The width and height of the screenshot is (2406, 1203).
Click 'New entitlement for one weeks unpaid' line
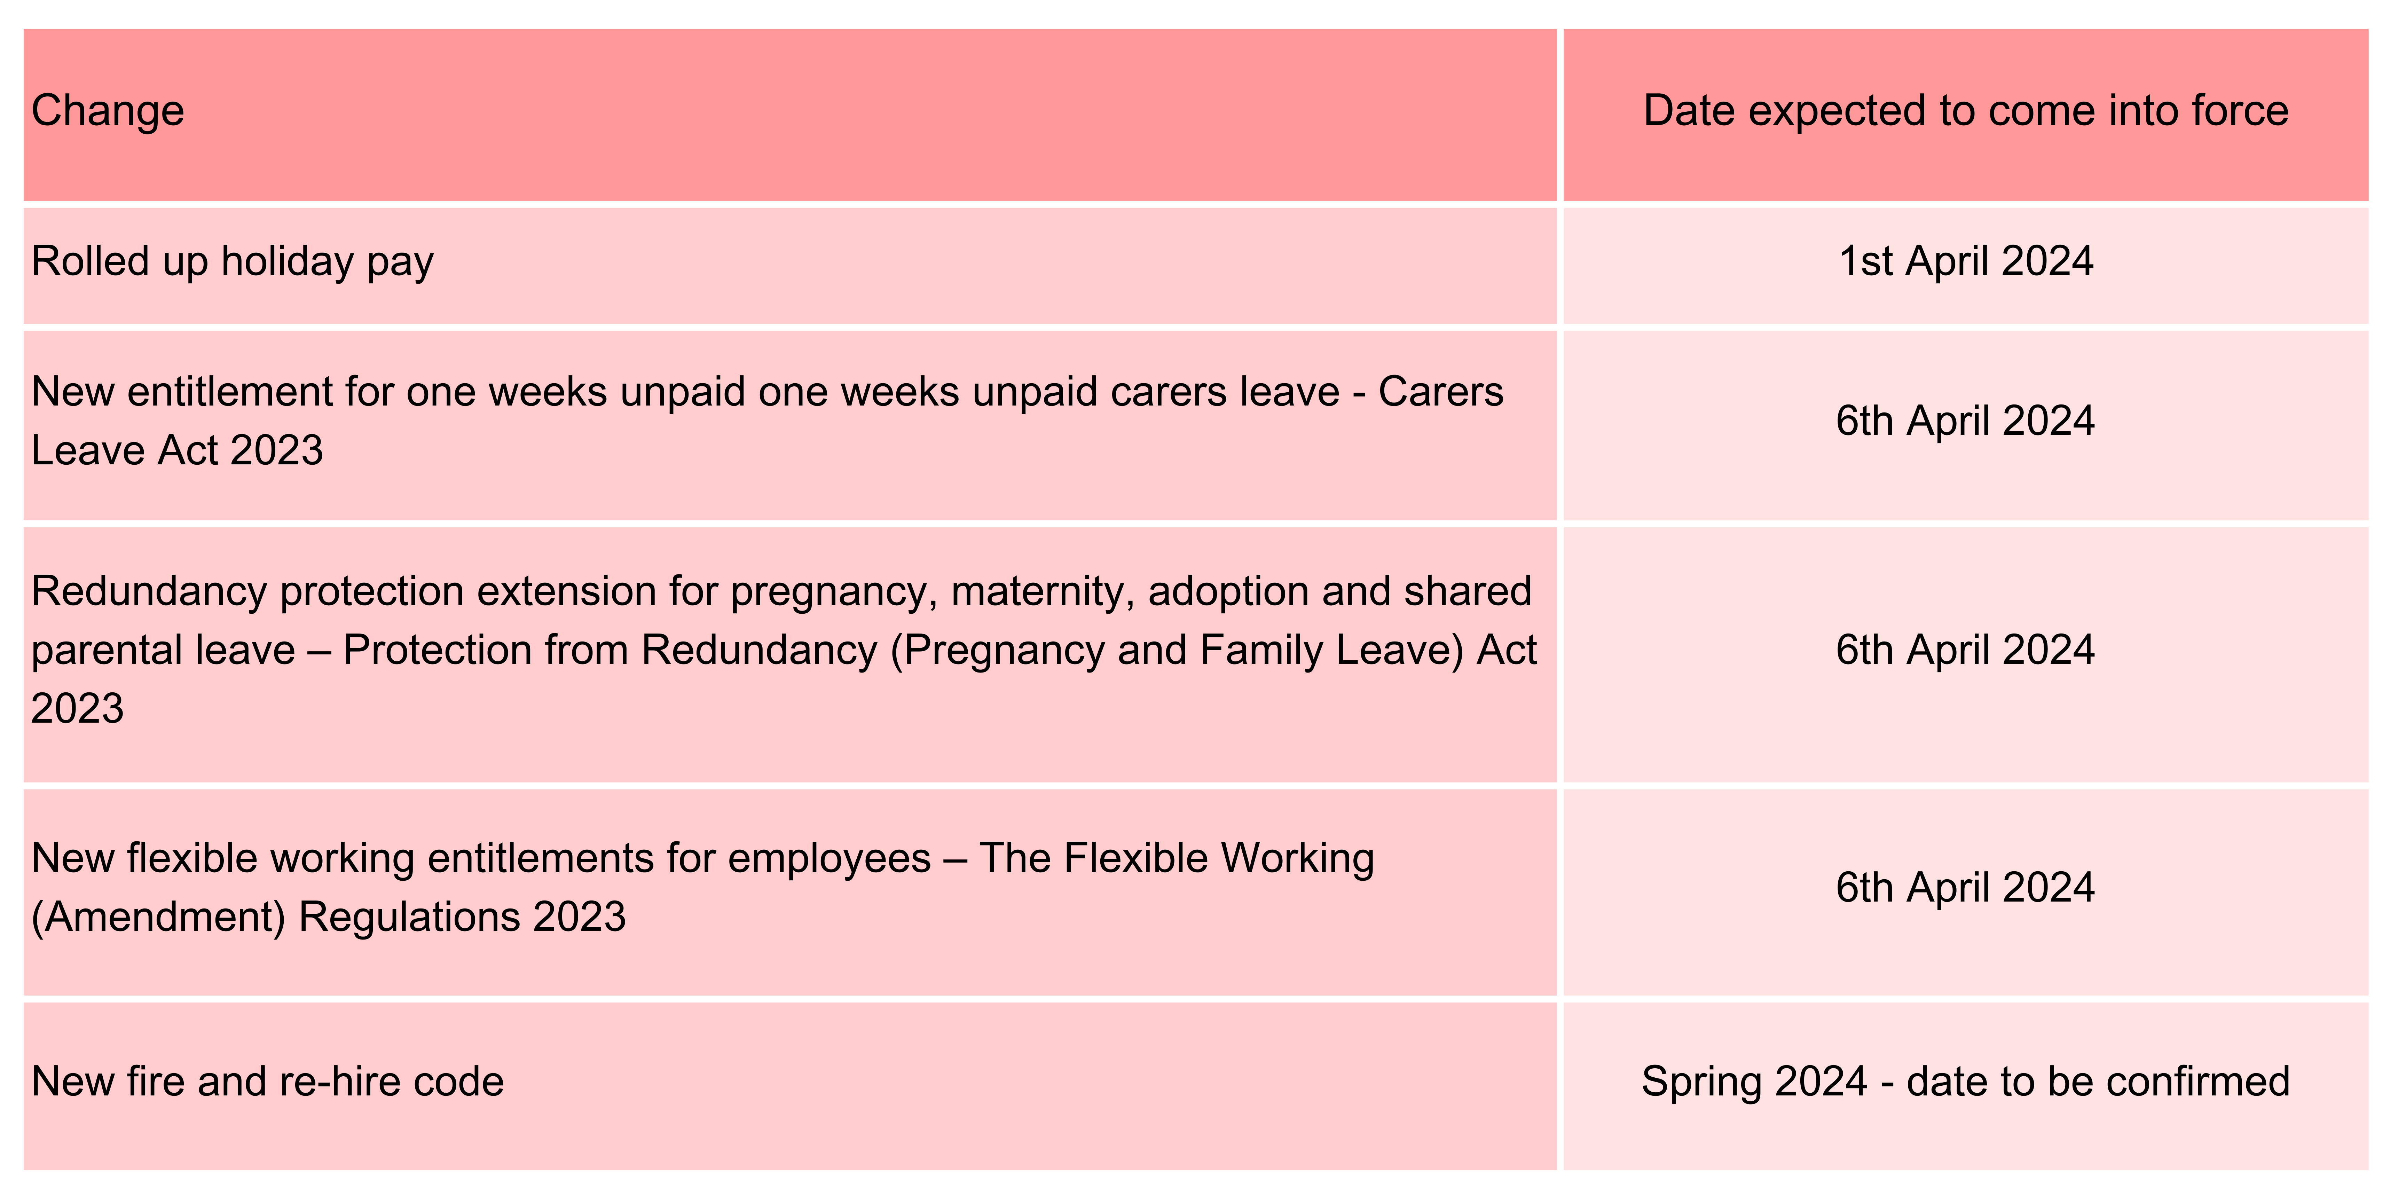[x=388, y=392]
